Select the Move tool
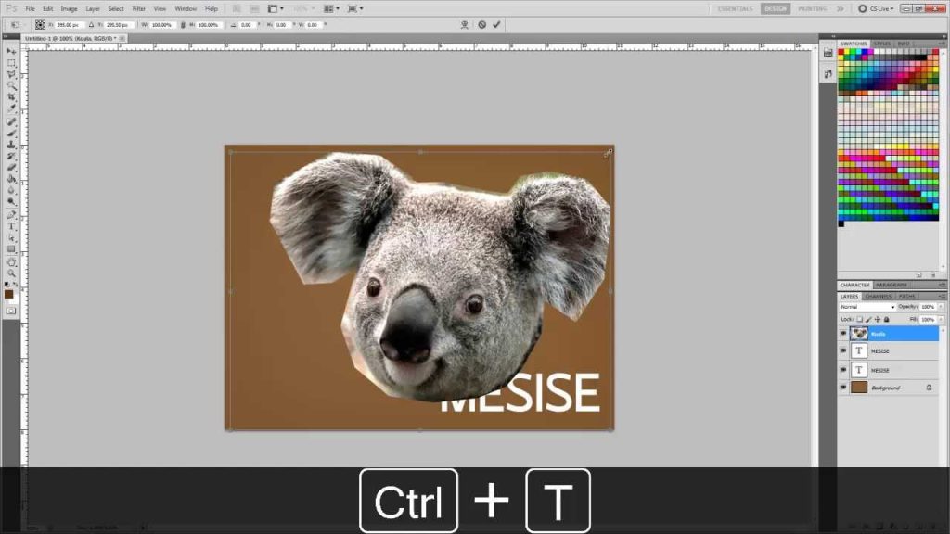950x534 pixels. [11, 52]
